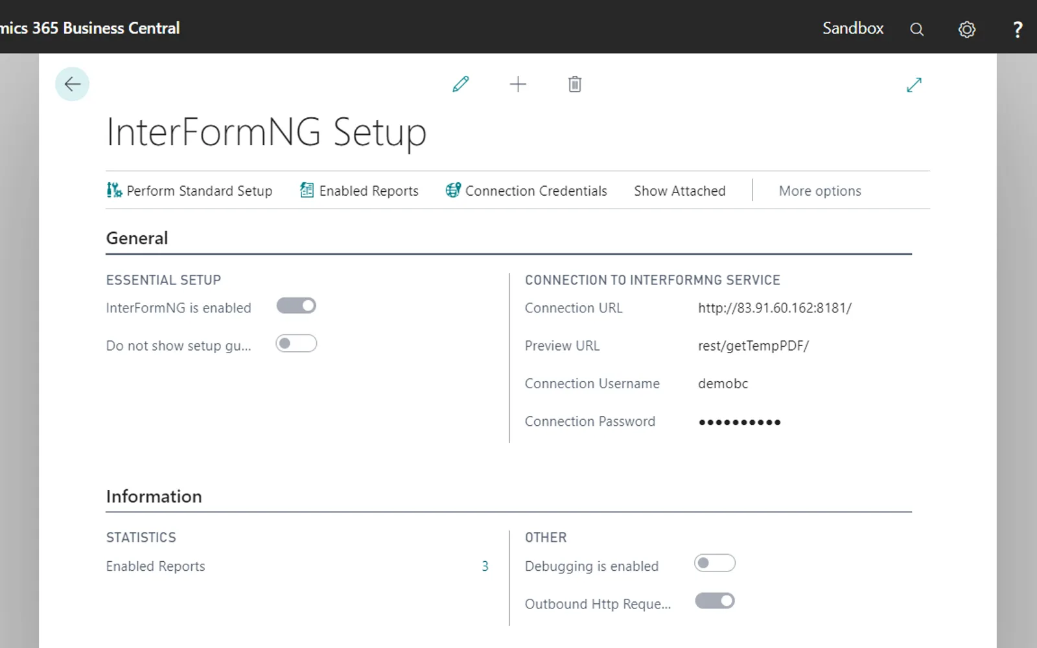Click the Sandbox environment label
The image size is (1037, 648).
(853, 28)
